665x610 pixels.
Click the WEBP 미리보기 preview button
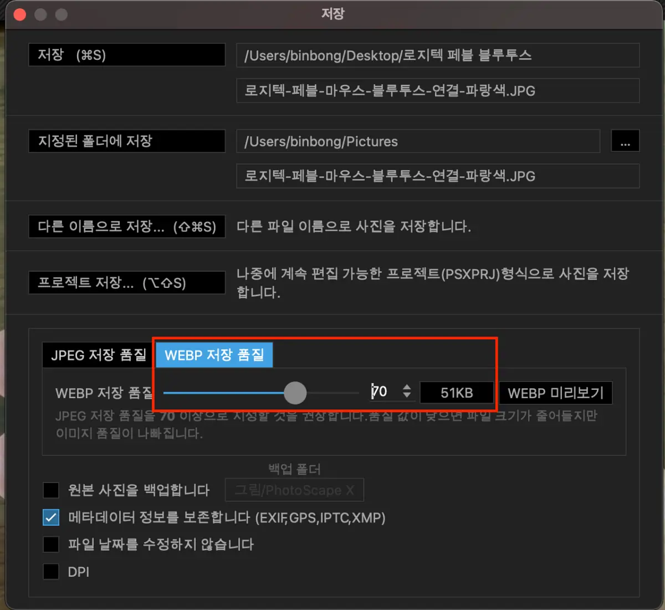click(x=556, y=393)
